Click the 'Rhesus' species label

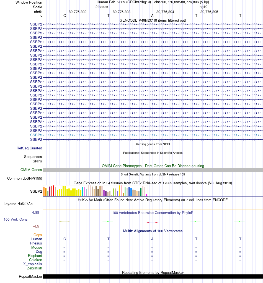[x=36, y=243]
